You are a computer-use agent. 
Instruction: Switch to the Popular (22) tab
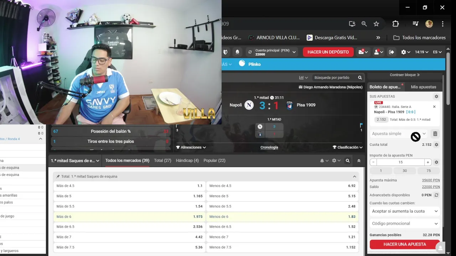pos(214,161)
